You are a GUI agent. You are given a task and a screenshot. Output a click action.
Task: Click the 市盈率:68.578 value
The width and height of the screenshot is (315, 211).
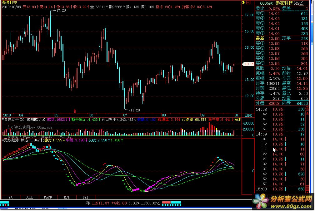[194, 120]
